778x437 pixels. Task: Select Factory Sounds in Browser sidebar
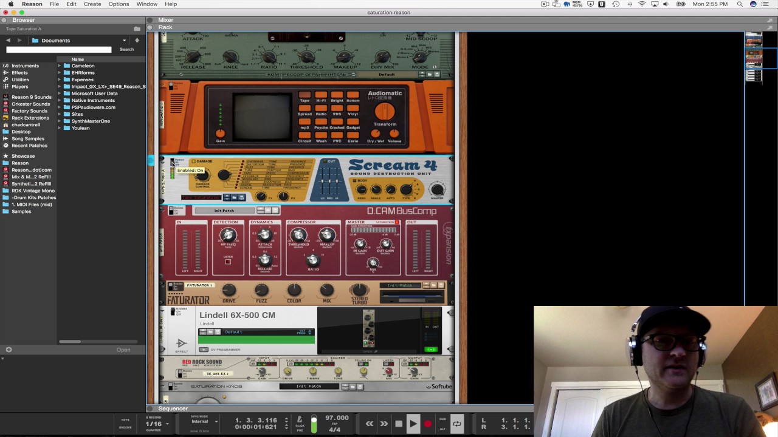[29, 111]
